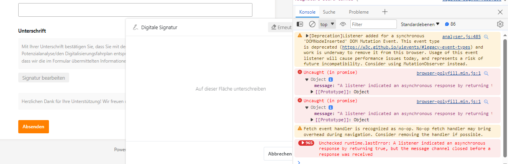Image resolution: width=508 pixels, height=164 pixels.
Task: Expand the 965 grouped error messages
Action: click(306, 143)
